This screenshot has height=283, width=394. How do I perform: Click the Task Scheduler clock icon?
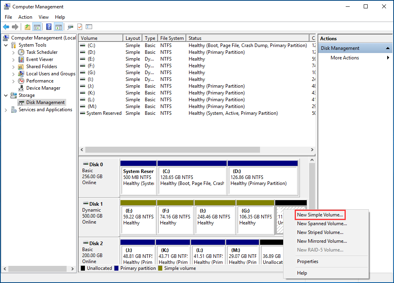point(21,52)
